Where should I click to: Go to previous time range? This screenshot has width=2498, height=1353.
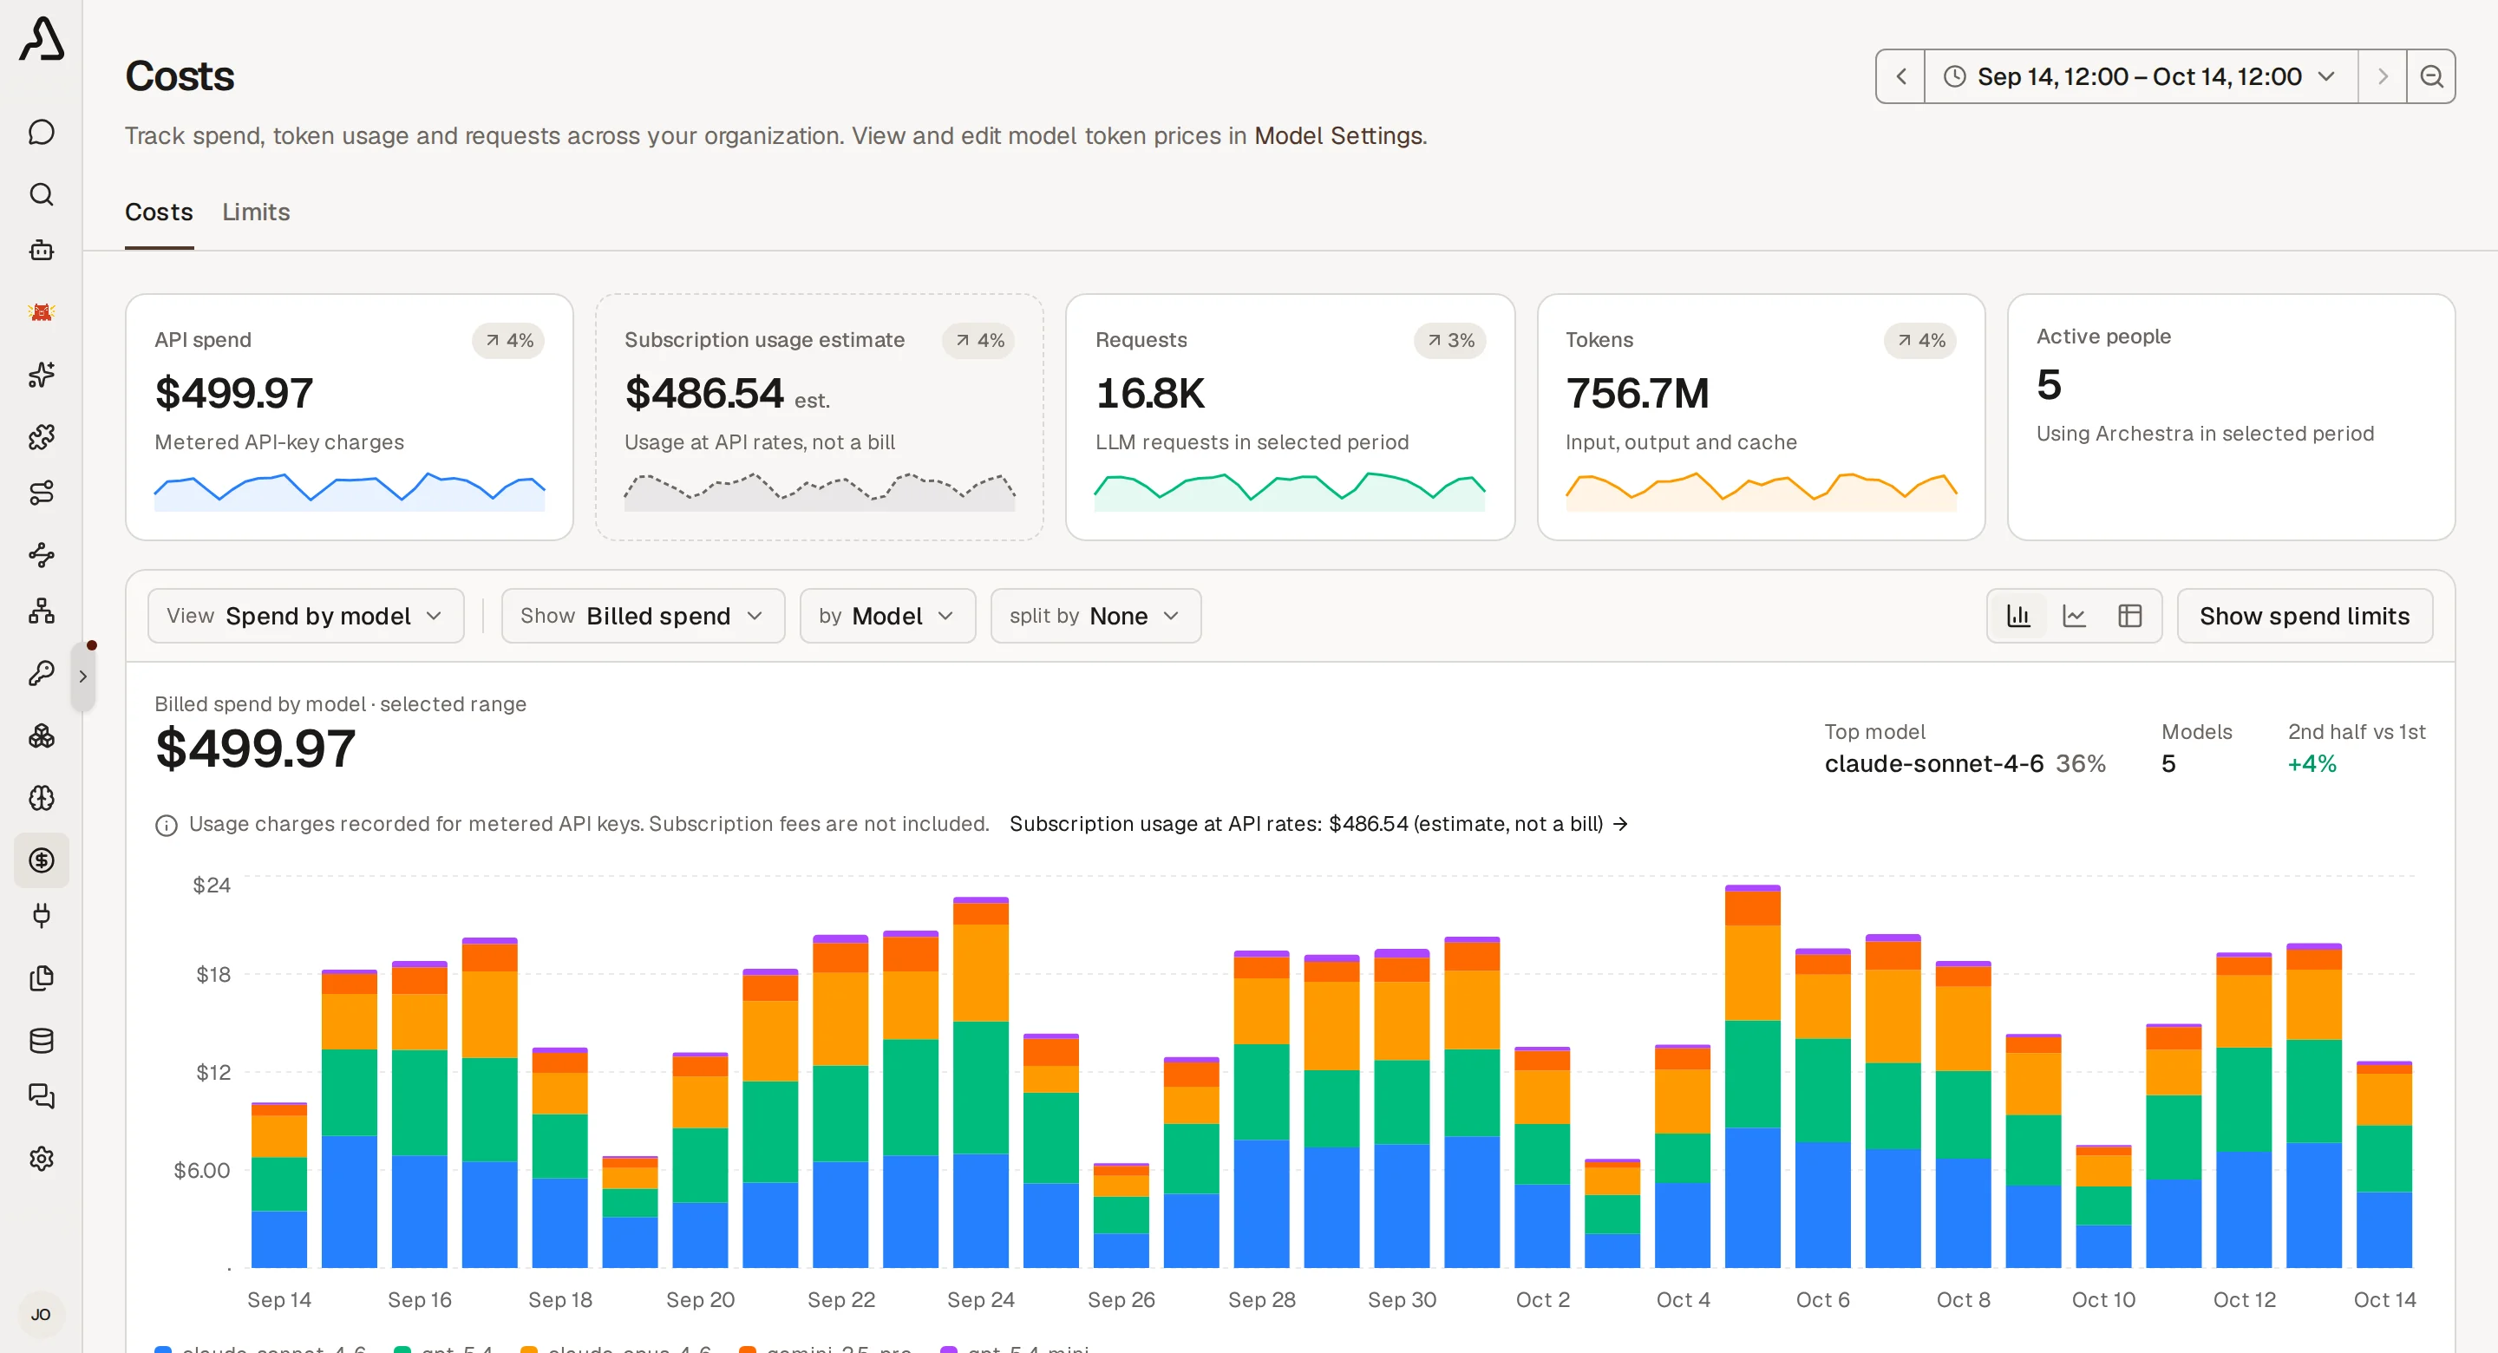pyautogui.click(x=1900, y=76)
